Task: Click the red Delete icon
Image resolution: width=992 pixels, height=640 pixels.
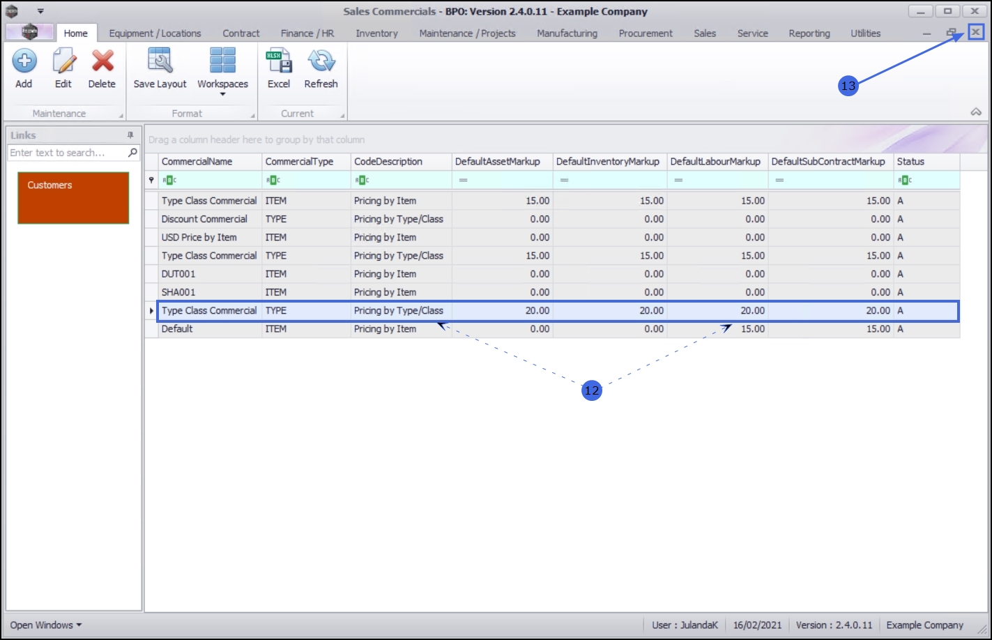Action: 102,62
